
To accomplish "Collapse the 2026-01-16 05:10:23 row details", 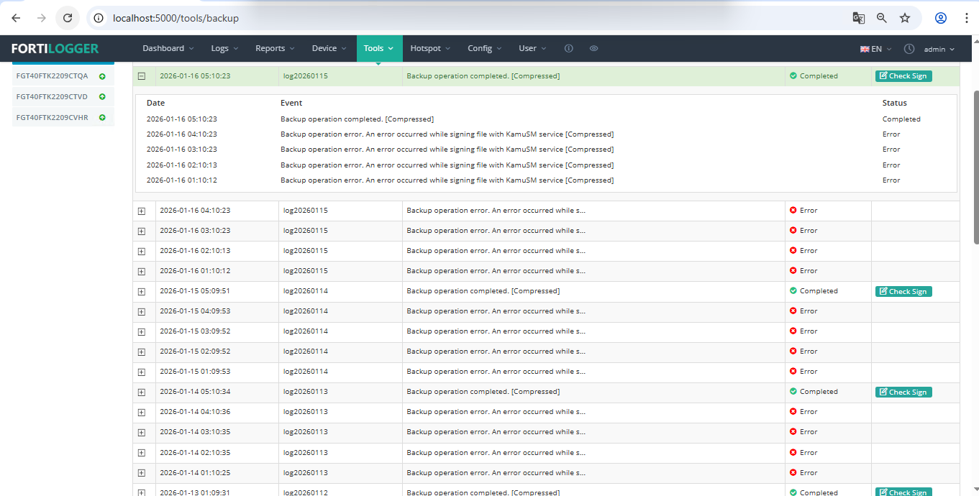I will pyautogui.click(x=142, y=75).
